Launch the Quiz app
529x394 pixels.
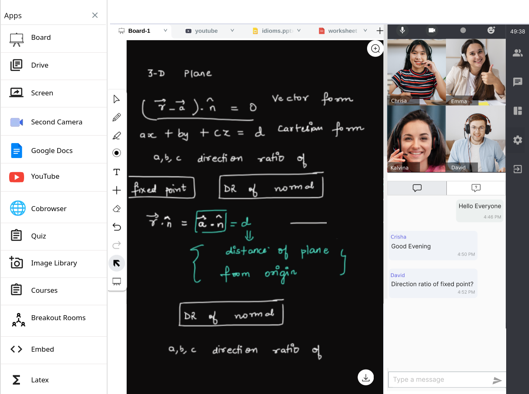(x=39, y=236)
